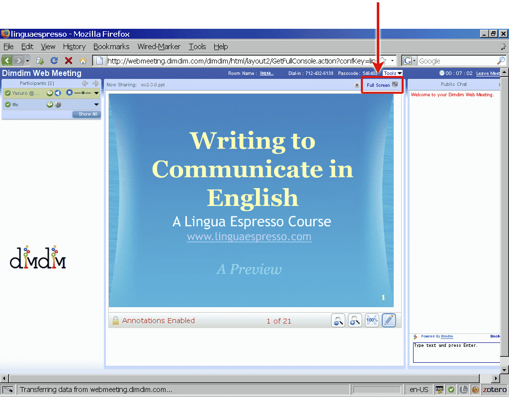Stop Yasuro's broadcast with the blue stop button
Image resolution: width=509 pixels, height=397 pixels.
coord(69,93)
